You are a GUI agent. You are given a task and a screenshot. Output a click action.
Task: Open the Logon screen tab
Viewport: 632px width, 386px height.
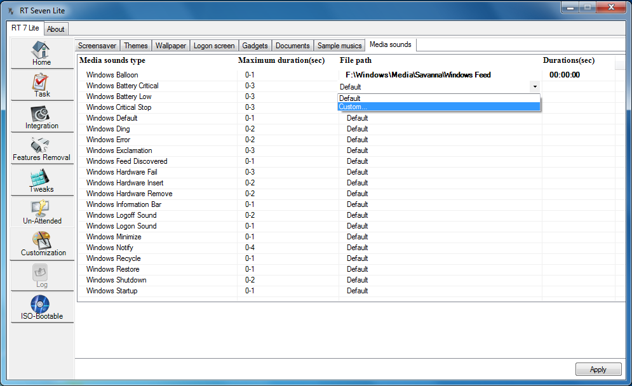pos(214,46)
